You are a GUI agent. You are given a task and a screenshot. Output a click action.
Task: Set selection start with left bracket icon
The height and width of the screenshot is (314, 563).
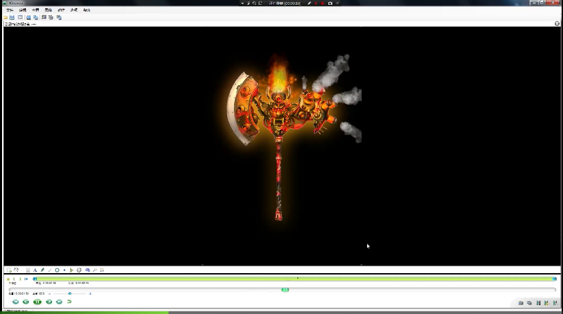[x=14, y=279]
